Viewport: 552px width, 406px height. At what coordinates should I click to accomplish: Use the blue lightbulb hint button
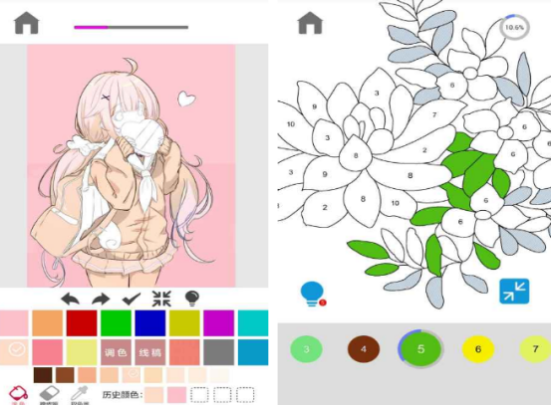(313, 294)
